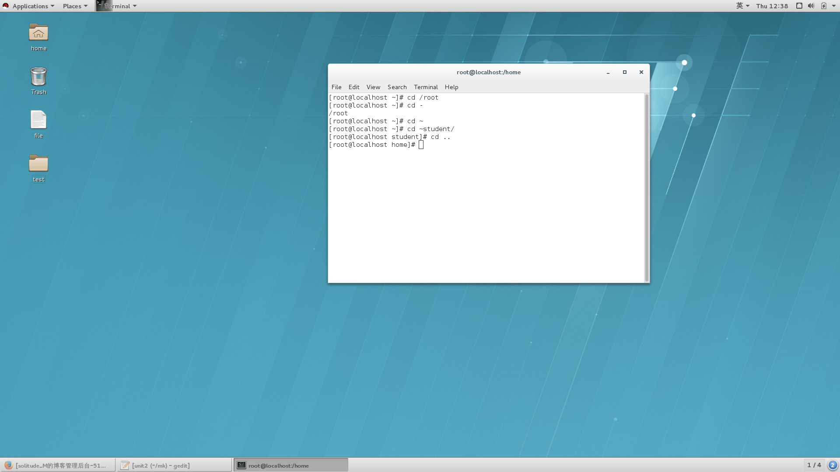The width and height of the screenshot is (840, 472).
Task: Open the File menu in terminal
Action: [x=336, y=87]
